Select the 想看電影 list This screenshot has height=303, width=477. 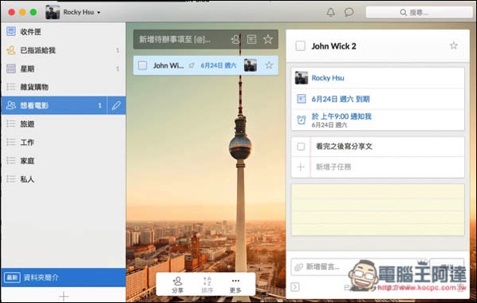tap(54, 105)
